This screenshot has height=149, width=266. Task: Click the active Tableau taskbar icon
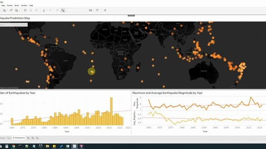tap(74, 146)
